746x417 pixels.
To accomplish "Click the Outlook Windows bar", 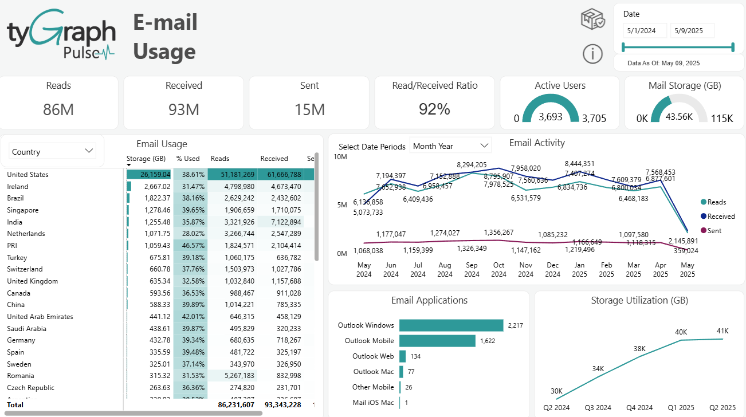I will point(450,325).
